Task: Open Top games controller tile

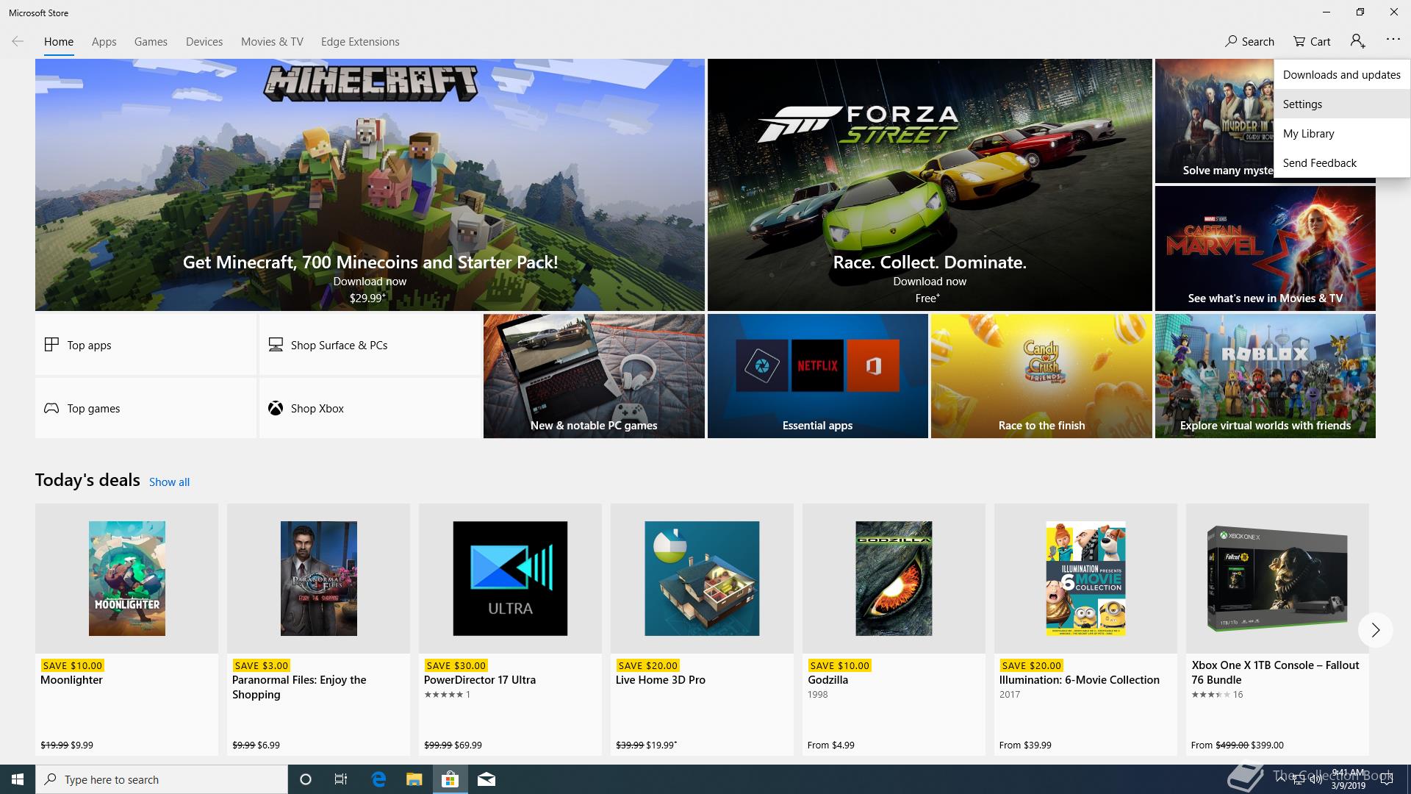Action: 146,408
